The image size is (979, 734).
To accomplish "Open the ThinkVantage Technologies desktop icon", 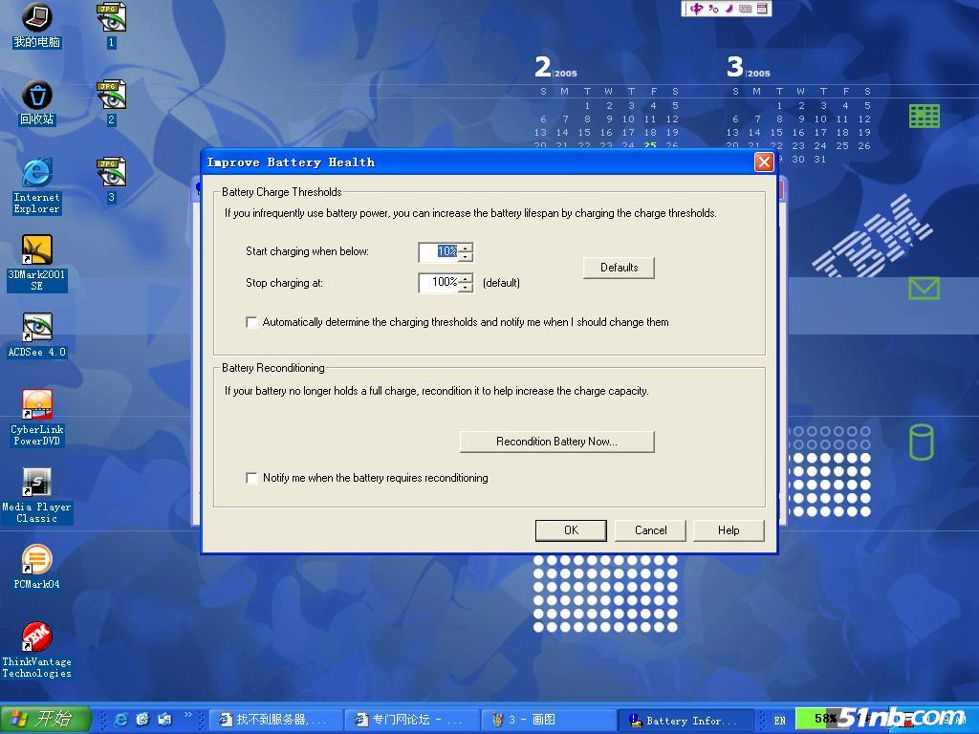I will click(x=36, y=638).
